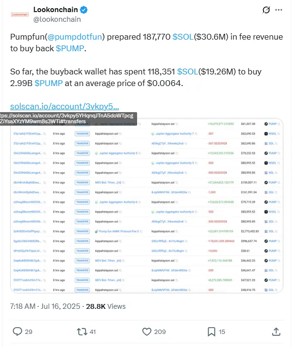Click the $SOL cashtag before ($19.26M)
Viewport: 293px width, 347px height.
click(187, 72)
